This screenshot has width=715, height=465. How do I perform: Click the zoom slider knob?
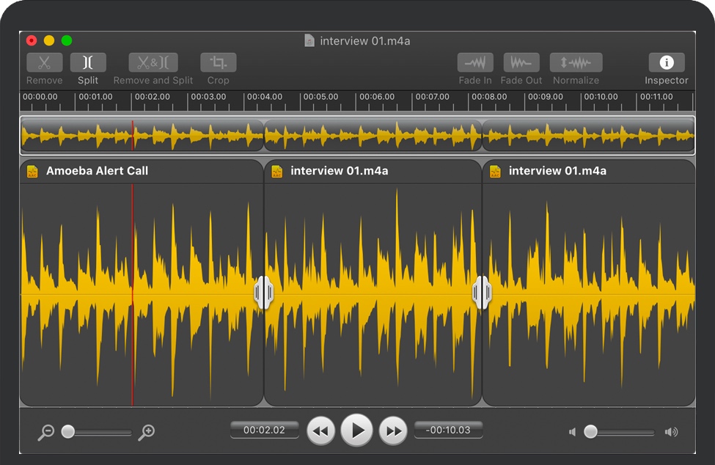pos(68,432)
